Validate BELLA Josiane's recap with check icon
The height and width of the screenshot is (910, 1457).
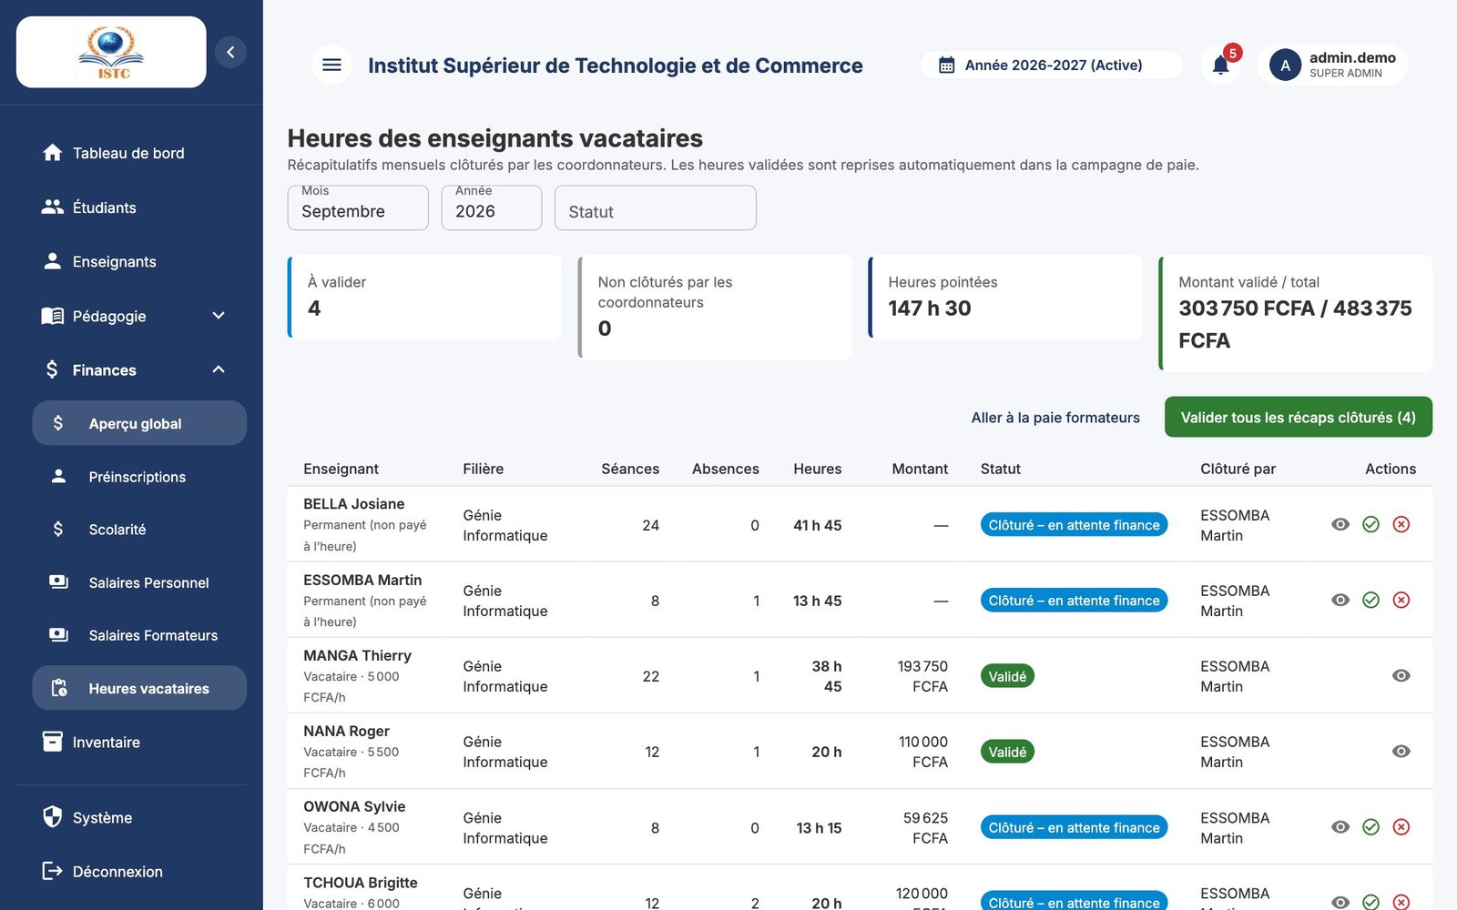(x=1370, y=524)
